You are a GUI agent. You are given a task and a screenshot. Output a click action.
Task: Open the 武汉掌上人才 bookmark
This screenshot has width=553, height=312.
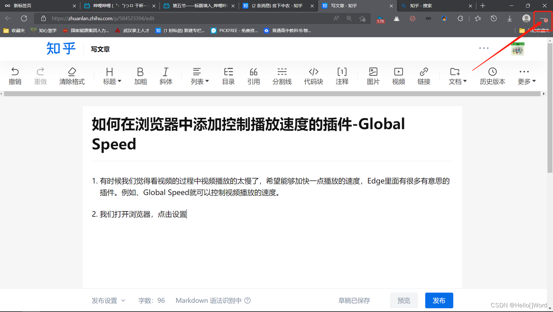pyautogui.click(x=132, y=30)
